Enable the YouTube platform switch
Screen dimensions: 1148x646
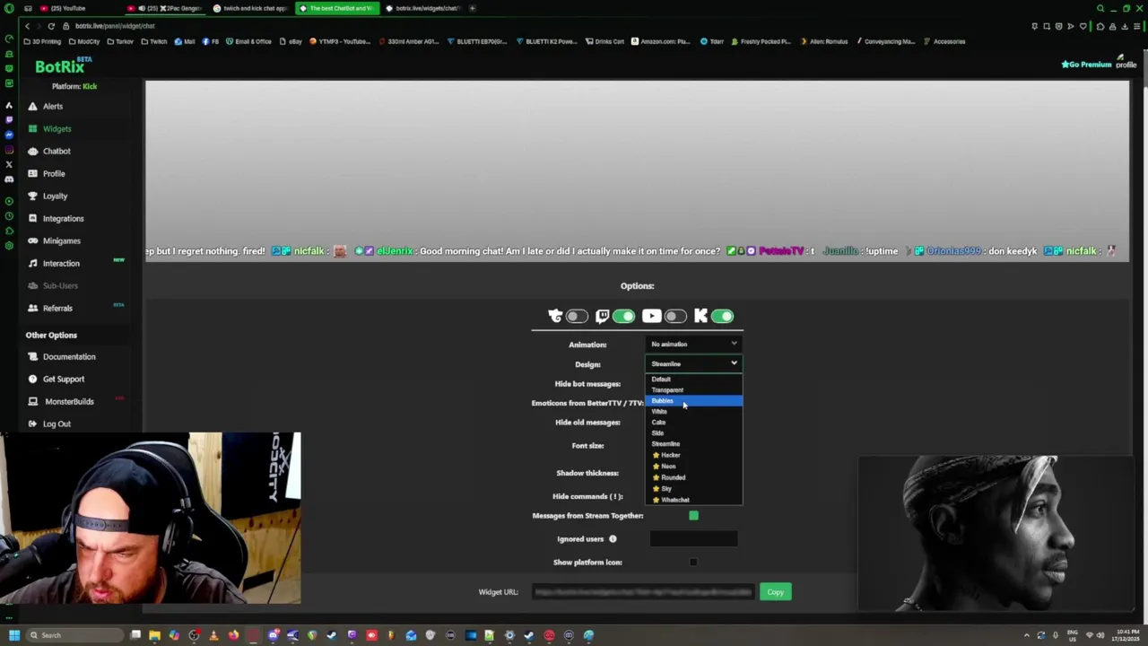pyautogui.click(x=675, y=316)
